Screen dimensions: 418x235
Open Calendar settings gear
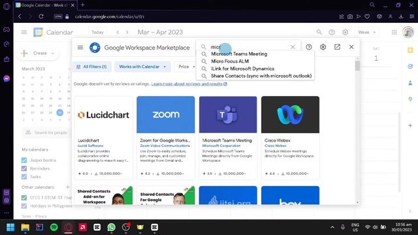coord(346,32)
